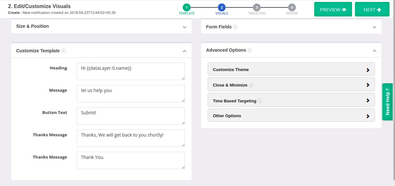Collapse the Advanced Options panel chevron
Screen dimensions: 395x186
374,51
